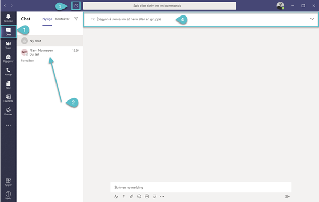Open Filer in the sidebar
The width and height of the screenshot is (319, 202).
pos(8,85)
